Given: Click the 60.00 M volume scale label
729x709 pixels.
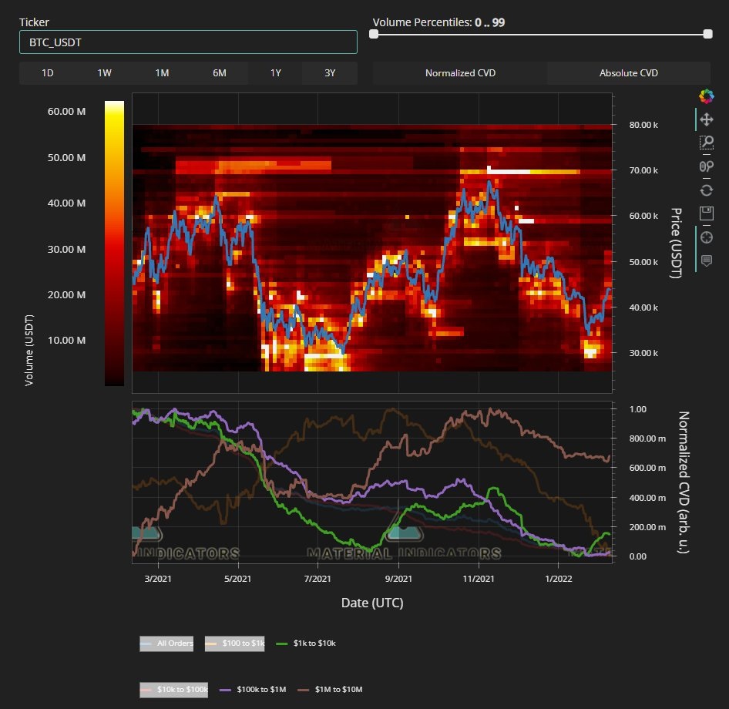Looking at the screenshot, I should [x=66, y=112].
